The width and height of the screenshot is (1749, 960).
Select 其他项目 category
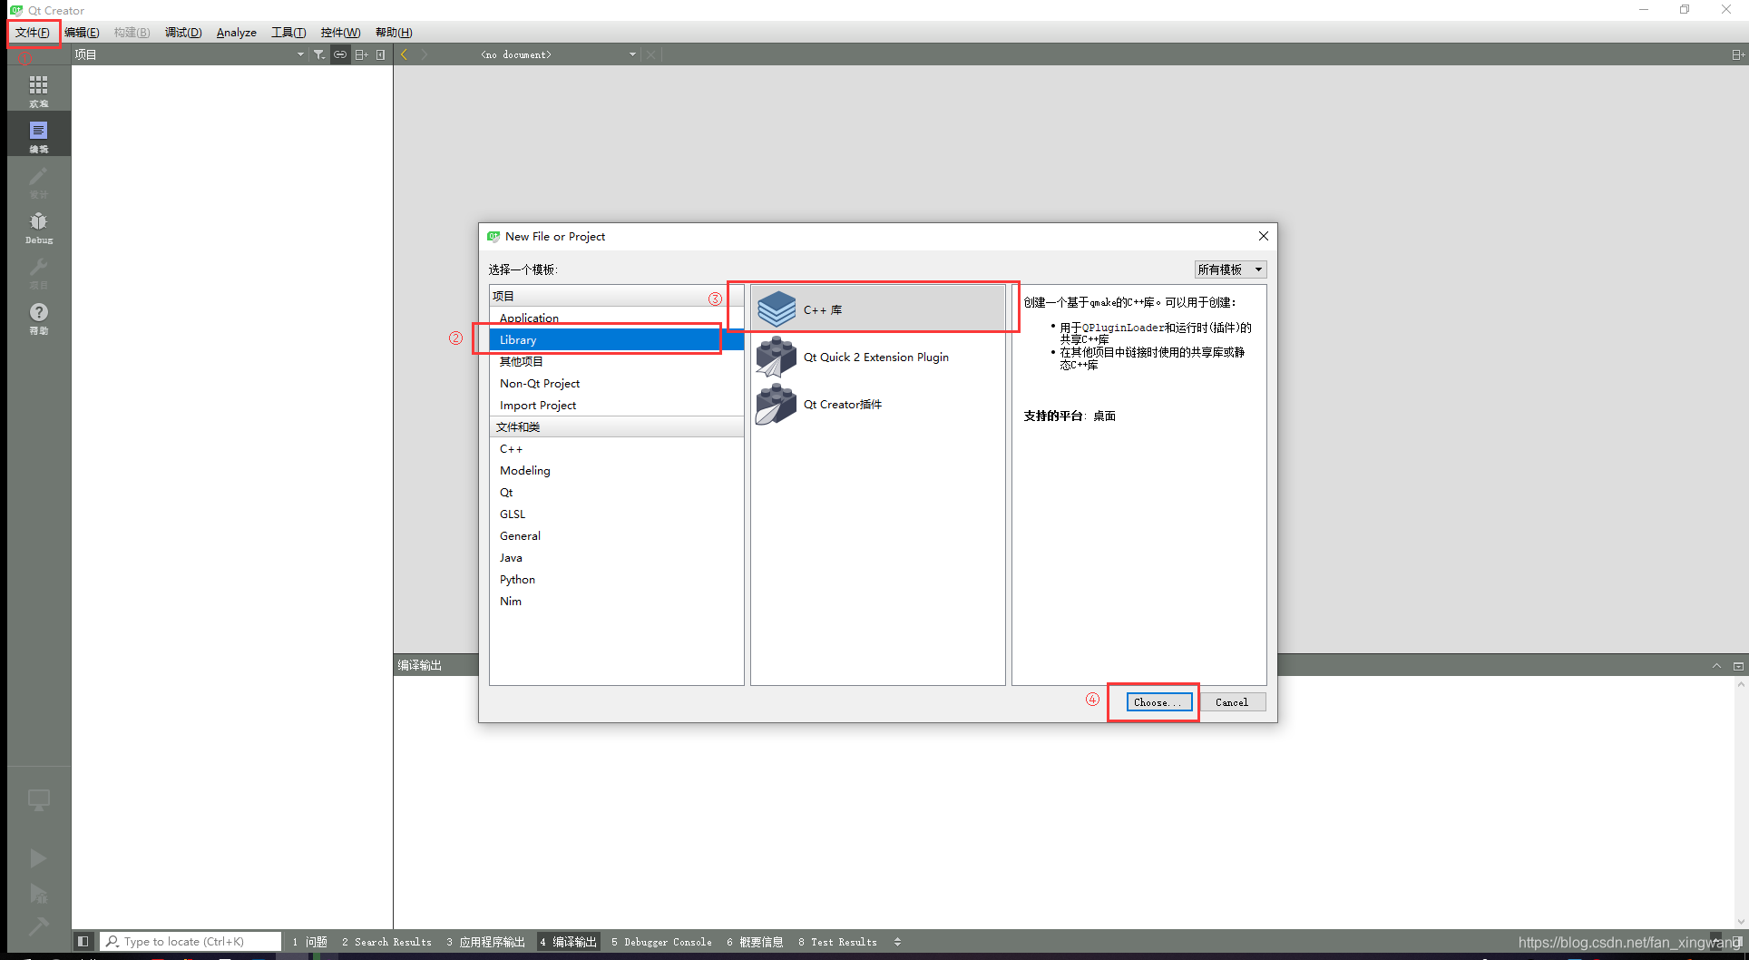[617, 361]
